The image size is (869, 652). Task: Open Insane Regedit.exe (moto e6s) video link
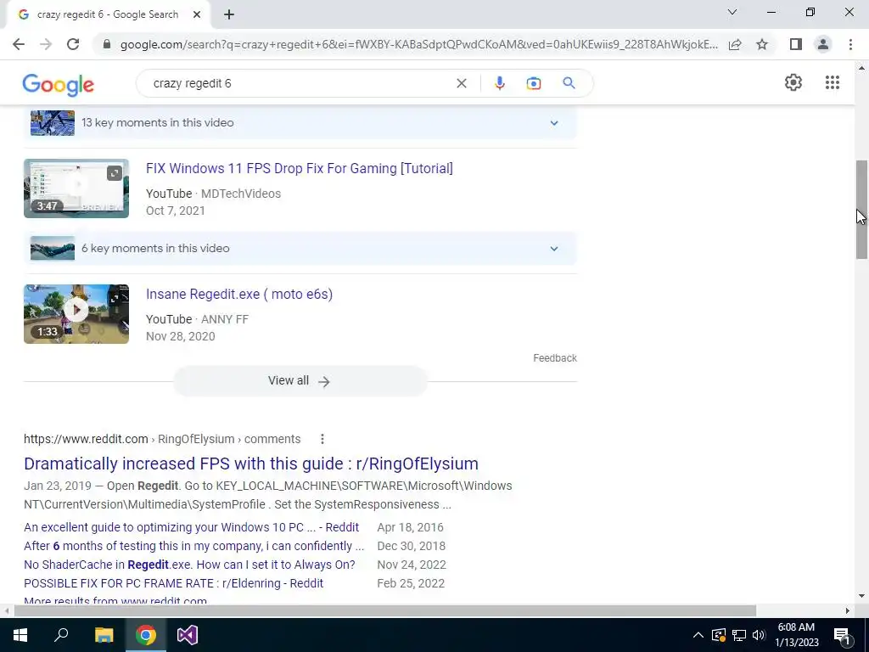pos(238,295)
